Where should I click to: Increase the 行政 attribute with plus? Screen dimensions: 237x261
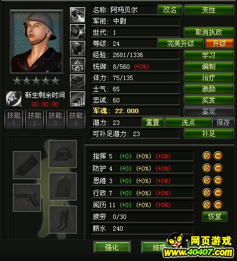click(207, 193)
